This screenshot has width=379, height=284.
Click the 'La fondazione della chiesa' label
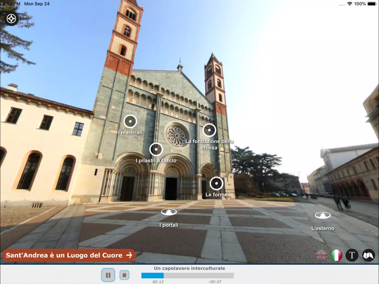(x=209, y=144)
